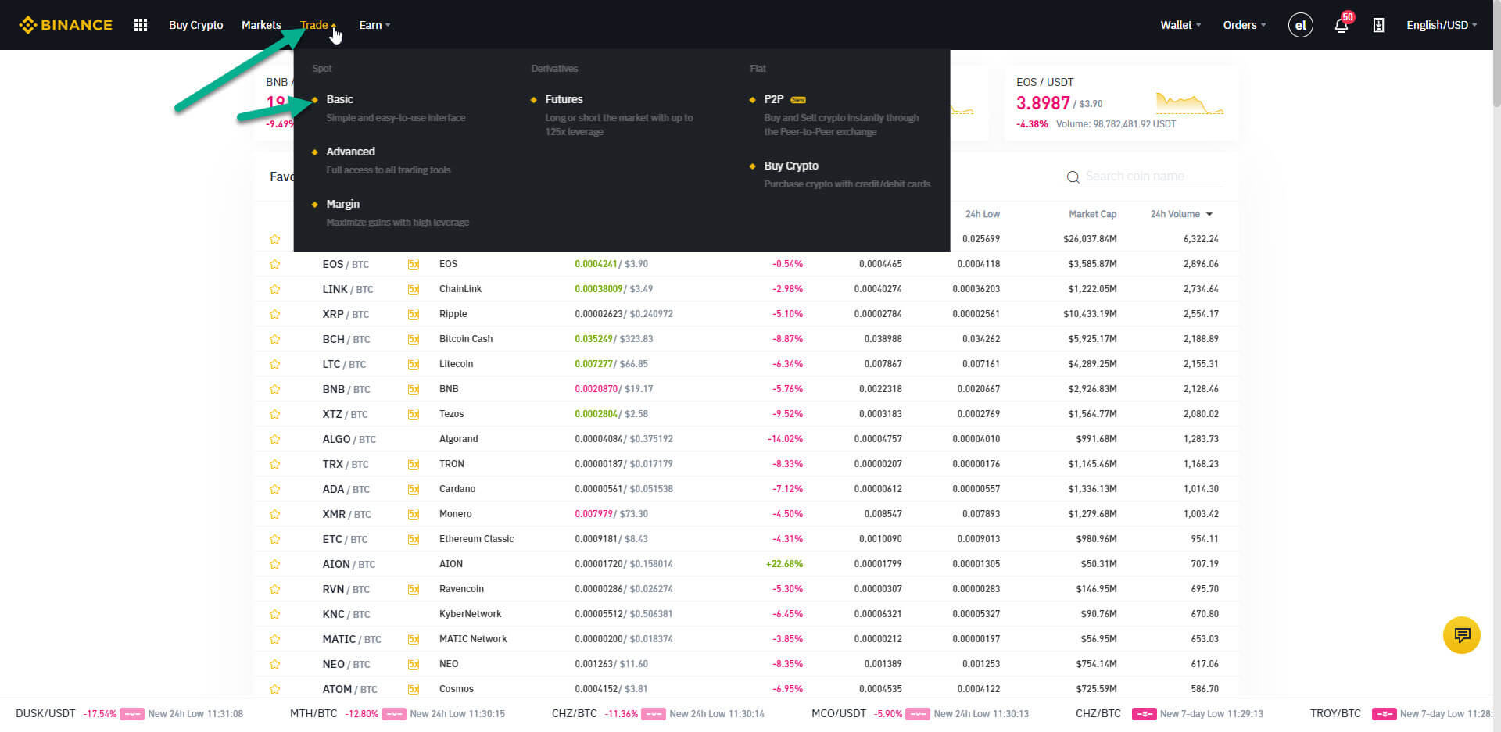Open the EOS / USDT ticker card
The width and height of the screenshot is (1501, 732).
pyautogui.click(x=1121, y=103)
